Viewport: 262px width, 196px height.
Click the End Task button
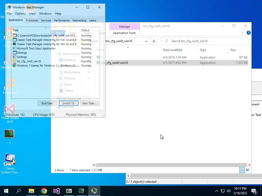[x=47, y=103]
